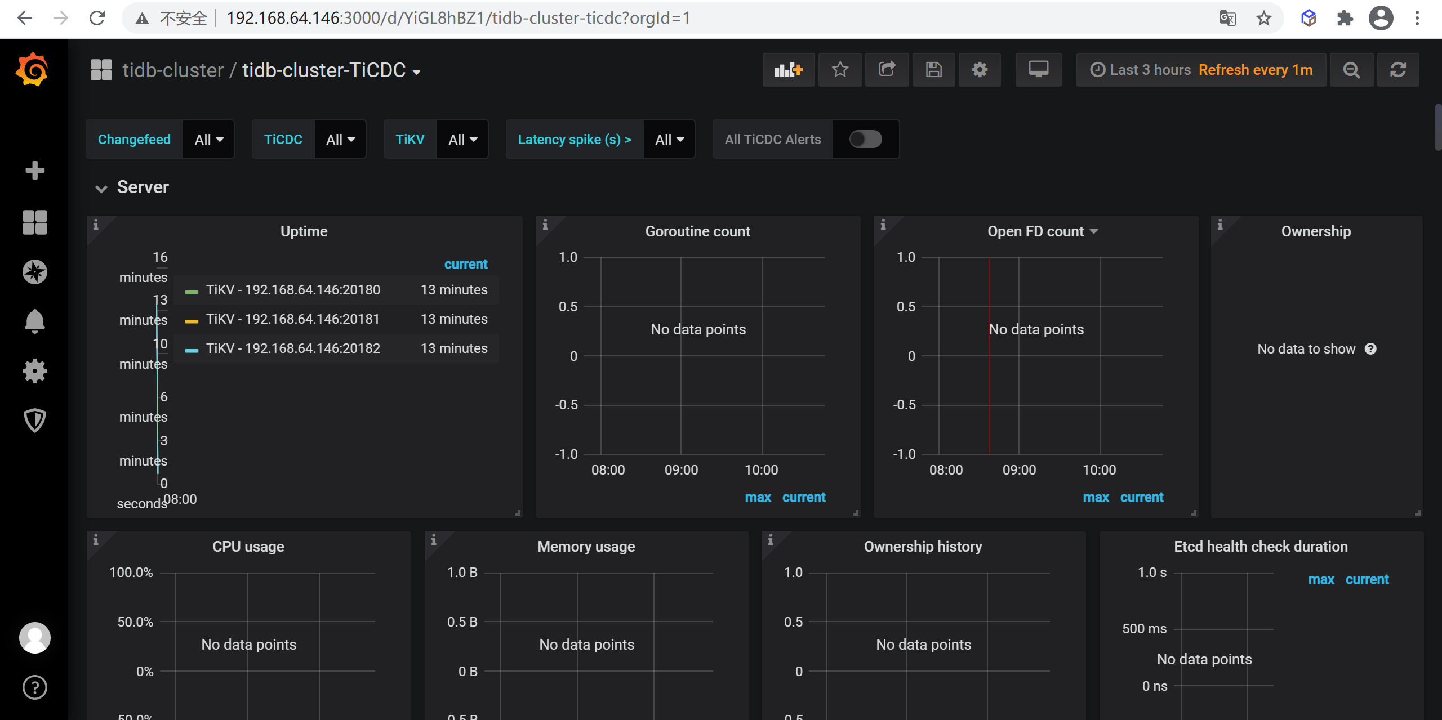Open the user avatar in Grafana sidebar
The width and height of the screenshot is (1442, 720).
coord(35,638)
